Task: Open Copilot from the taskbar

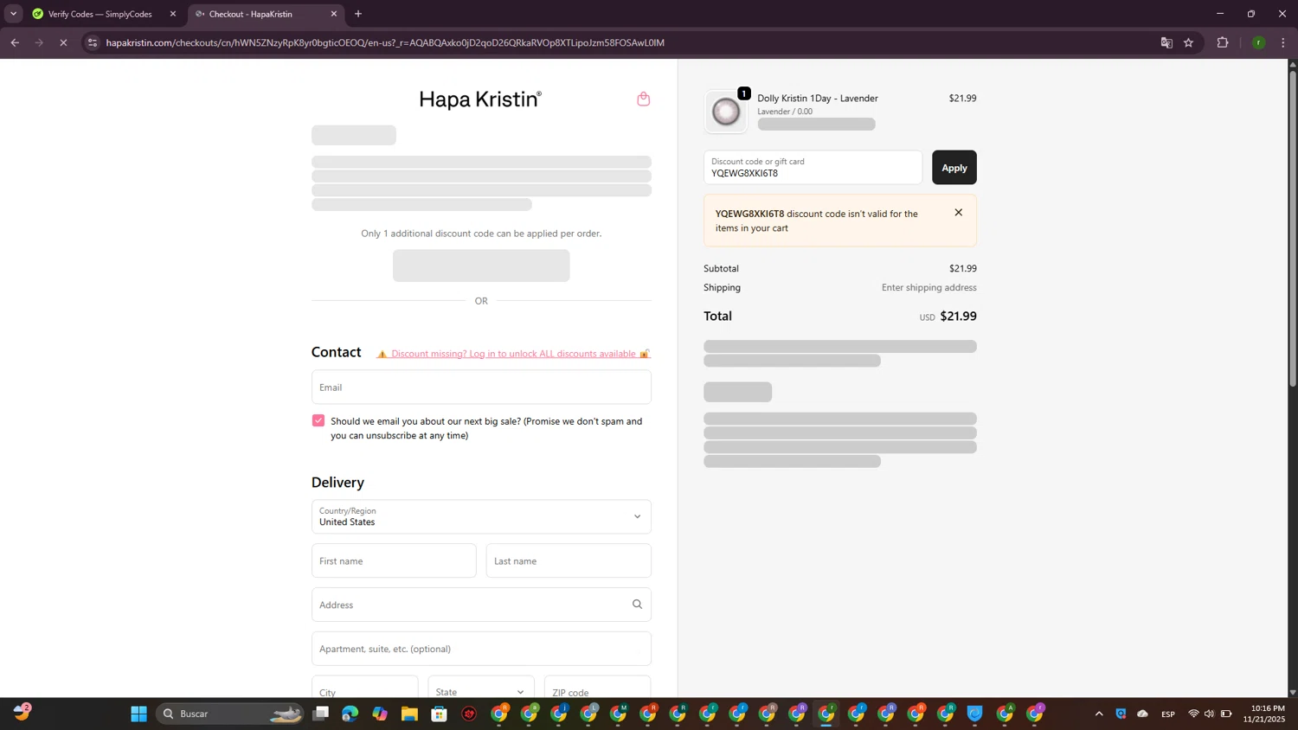Action: tap(380, 714)
